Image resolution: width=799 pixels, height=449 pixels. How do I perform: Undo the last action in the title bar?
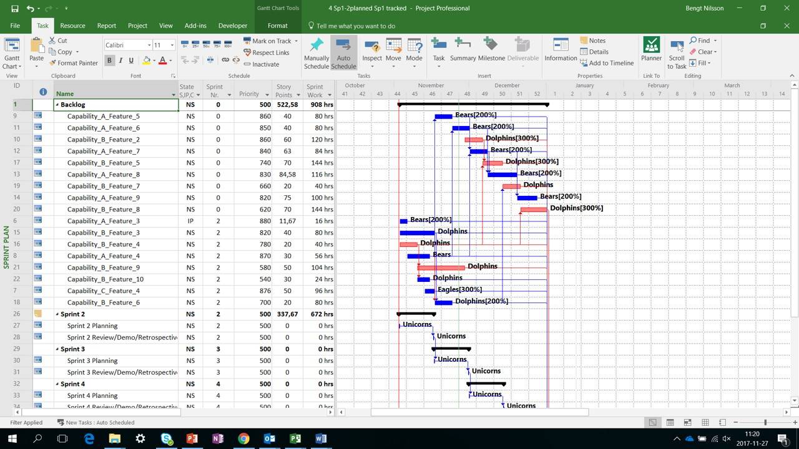click(31, 9)
